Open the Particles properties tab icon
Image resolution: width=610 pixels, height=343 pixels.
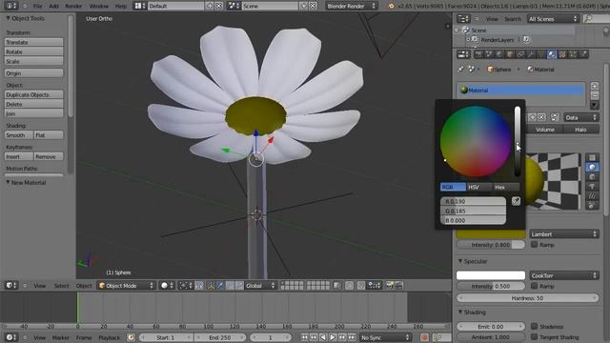(x=573, y=54)
